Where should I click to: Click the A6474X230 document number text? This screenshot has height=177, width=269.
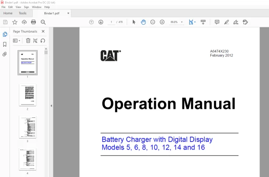tap(219, 51)
